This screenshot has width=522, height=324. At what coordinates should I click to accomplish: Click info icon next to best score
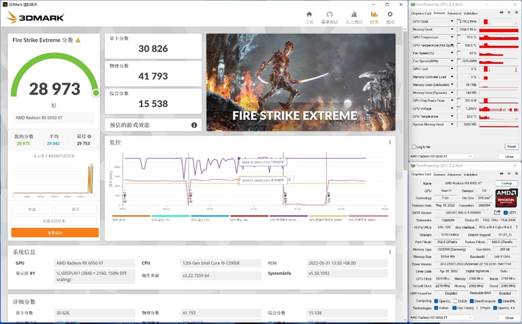pyautogui.click(x=89, y=136)
